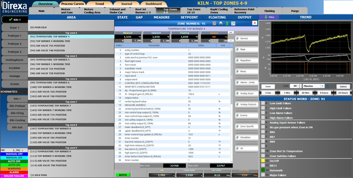Decrease the Last value with down stepper
353x178 pixels.
[299, 87]
